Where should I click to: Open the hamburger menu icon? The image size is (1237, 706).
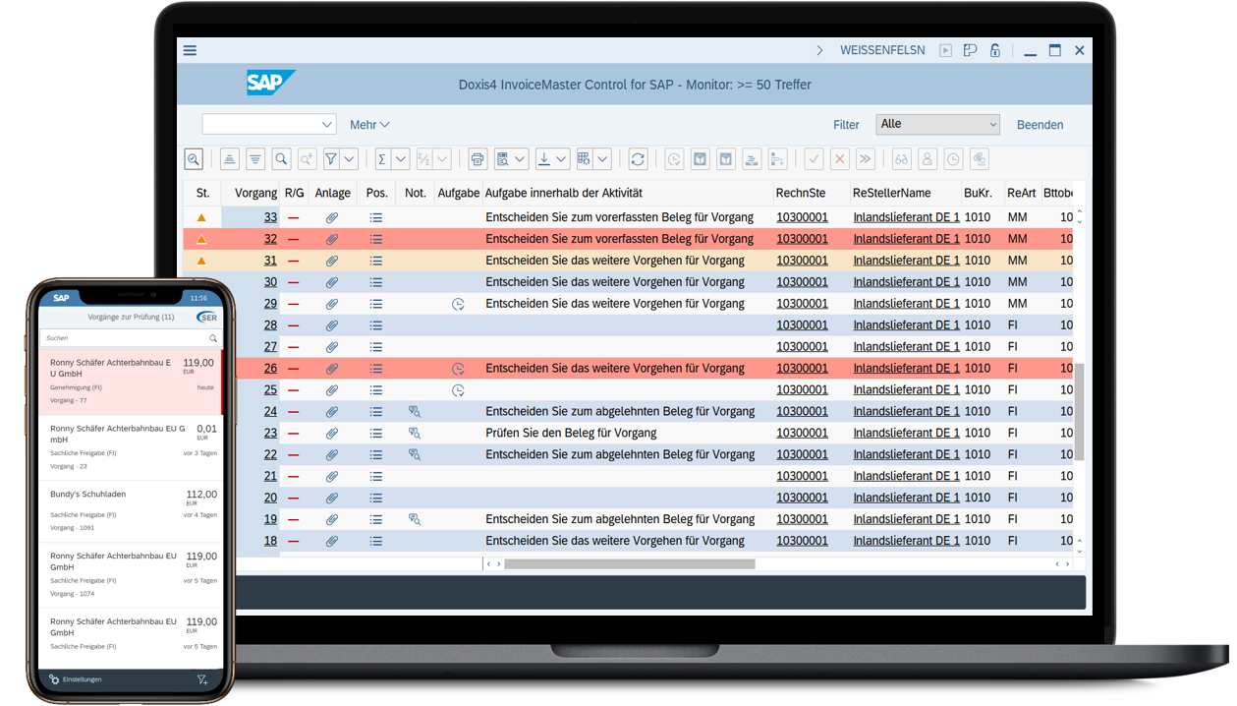click(190, 50)
